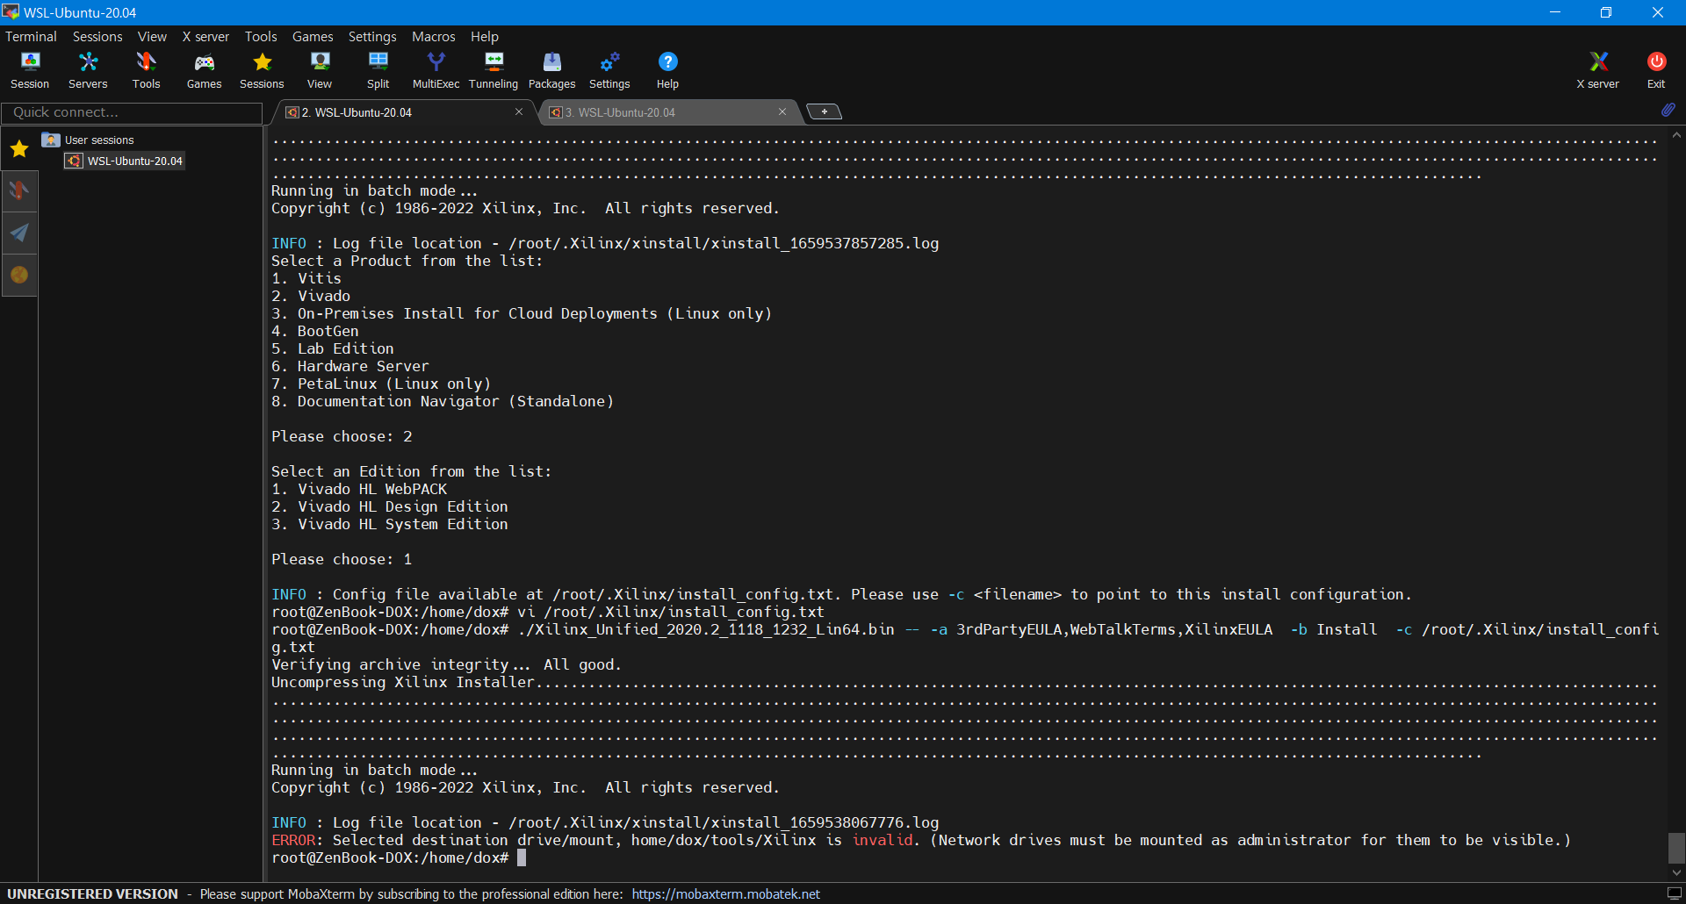Minimize the MobaXterm window
The height and width of the screenshot is (904, 1686).
pyautogui.click(x=1555, y=12)
